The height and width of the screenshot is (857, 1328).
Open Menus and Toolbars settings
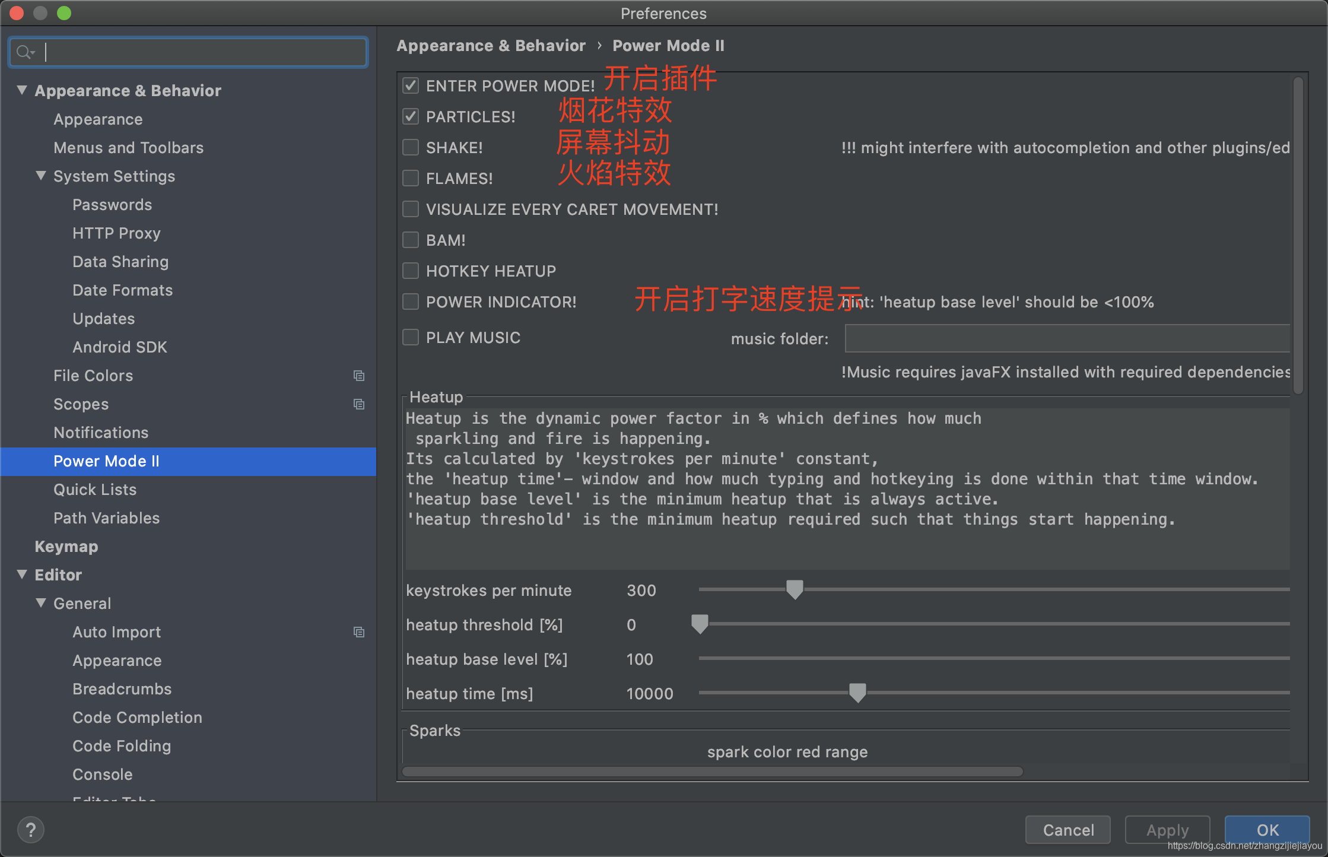128,148
